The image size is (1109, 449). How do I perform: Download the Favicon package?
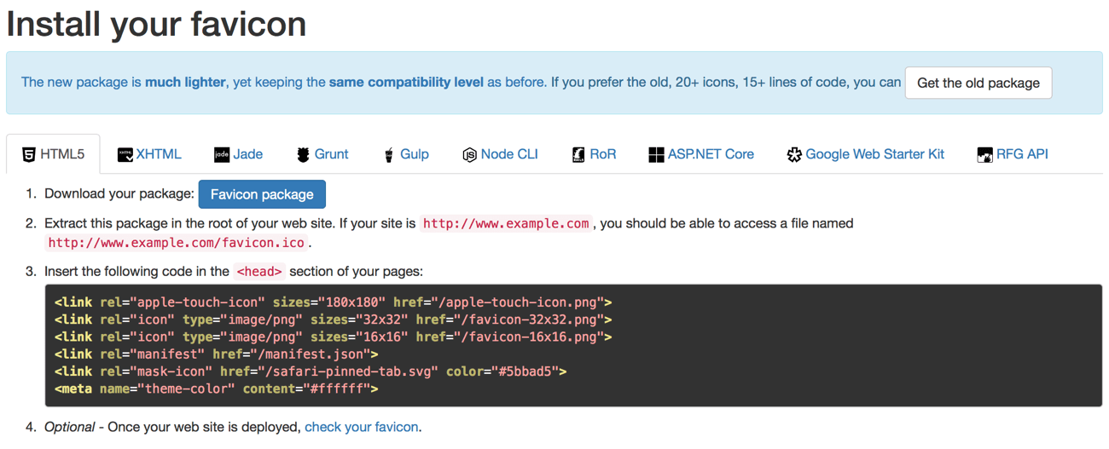[262, 194]
